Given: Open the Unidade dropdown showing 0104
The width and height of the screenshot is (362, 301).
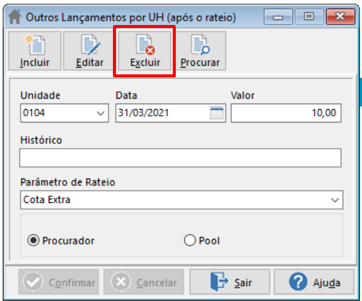Looking at the screenshot, I should click(x=65, y=113).
